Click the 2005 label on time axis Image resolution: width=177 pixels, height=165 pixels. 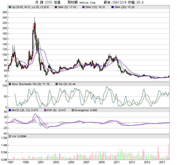click(x=71, y=162)
